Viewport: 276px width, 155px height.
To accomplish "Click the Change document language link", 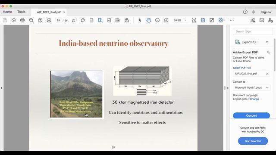I will tap(254, 99).
